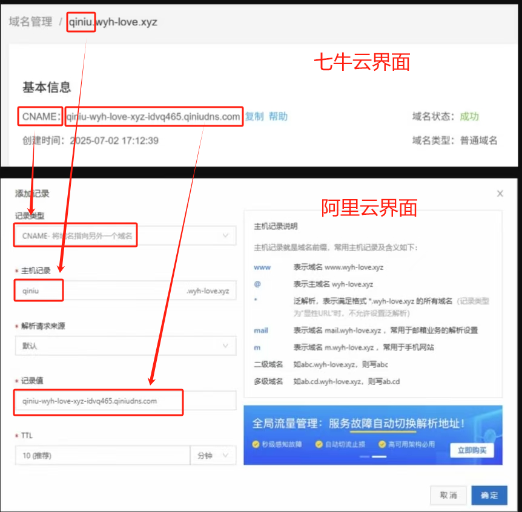This screenshot has width=522, height=512.
Task: Click the 秒级感知故障 checkmark icon in banner
Action: pyautogui.click(x=256, y=444)
